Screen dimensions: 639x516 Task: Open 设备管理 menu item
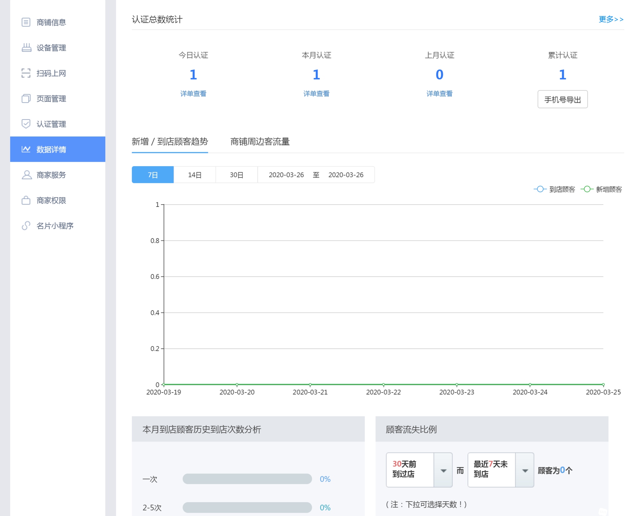[58, 47]
